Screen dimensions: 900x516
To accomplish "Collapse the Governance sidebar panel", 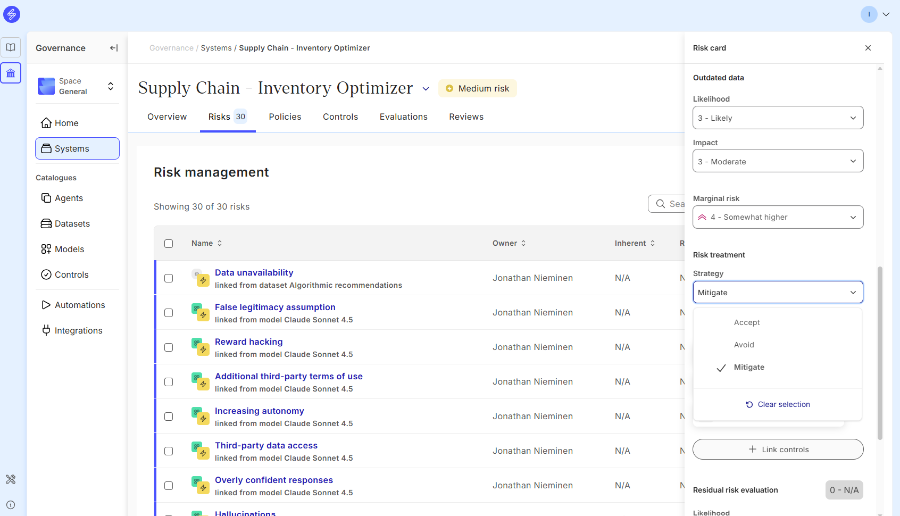I will 114,48.
